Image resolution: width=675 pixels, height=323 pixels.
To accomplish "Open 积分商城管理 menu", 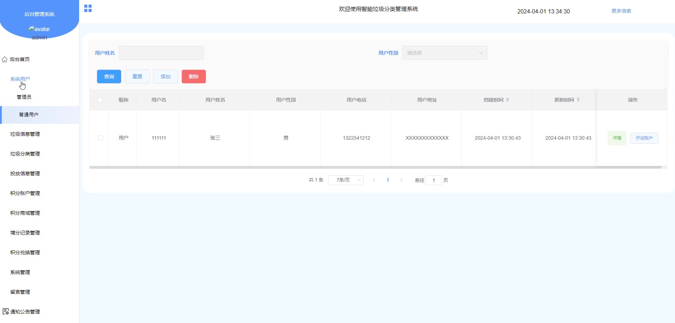I will [x=25, y=213].
